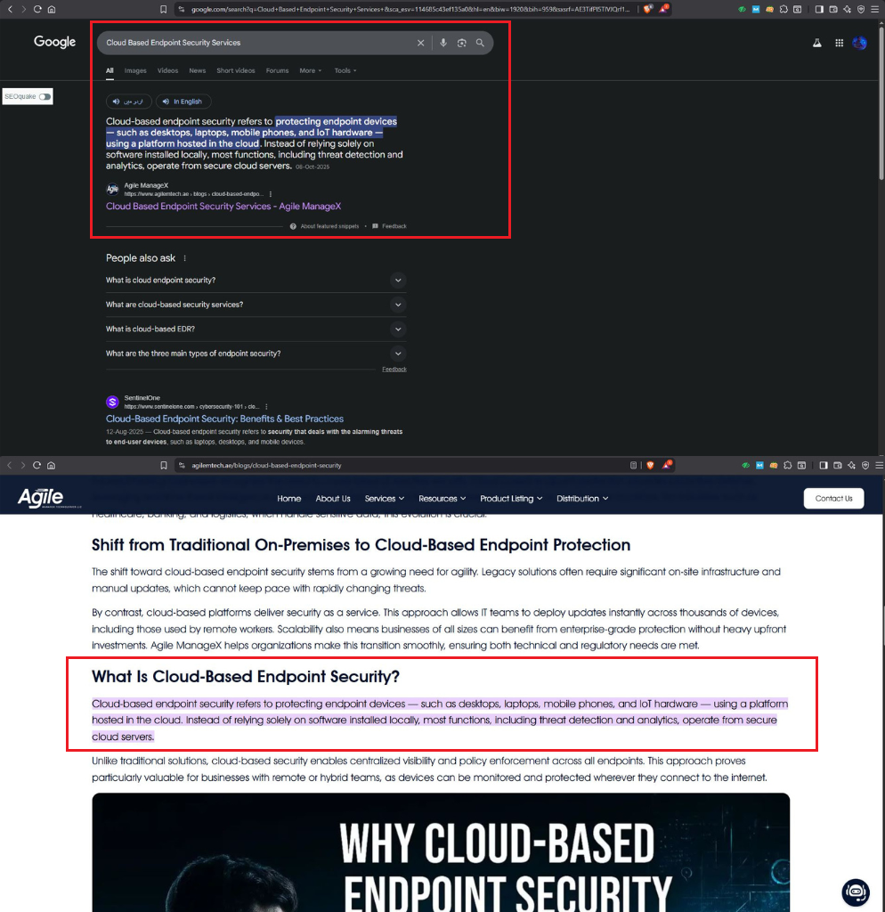Open the SentinelOne Cloud-Based Endpoint Security link

click(x=224, y=419)
